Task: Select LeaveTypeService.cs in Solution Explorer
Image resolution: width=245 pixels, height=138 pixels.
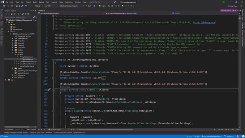Action: [26, 66]
